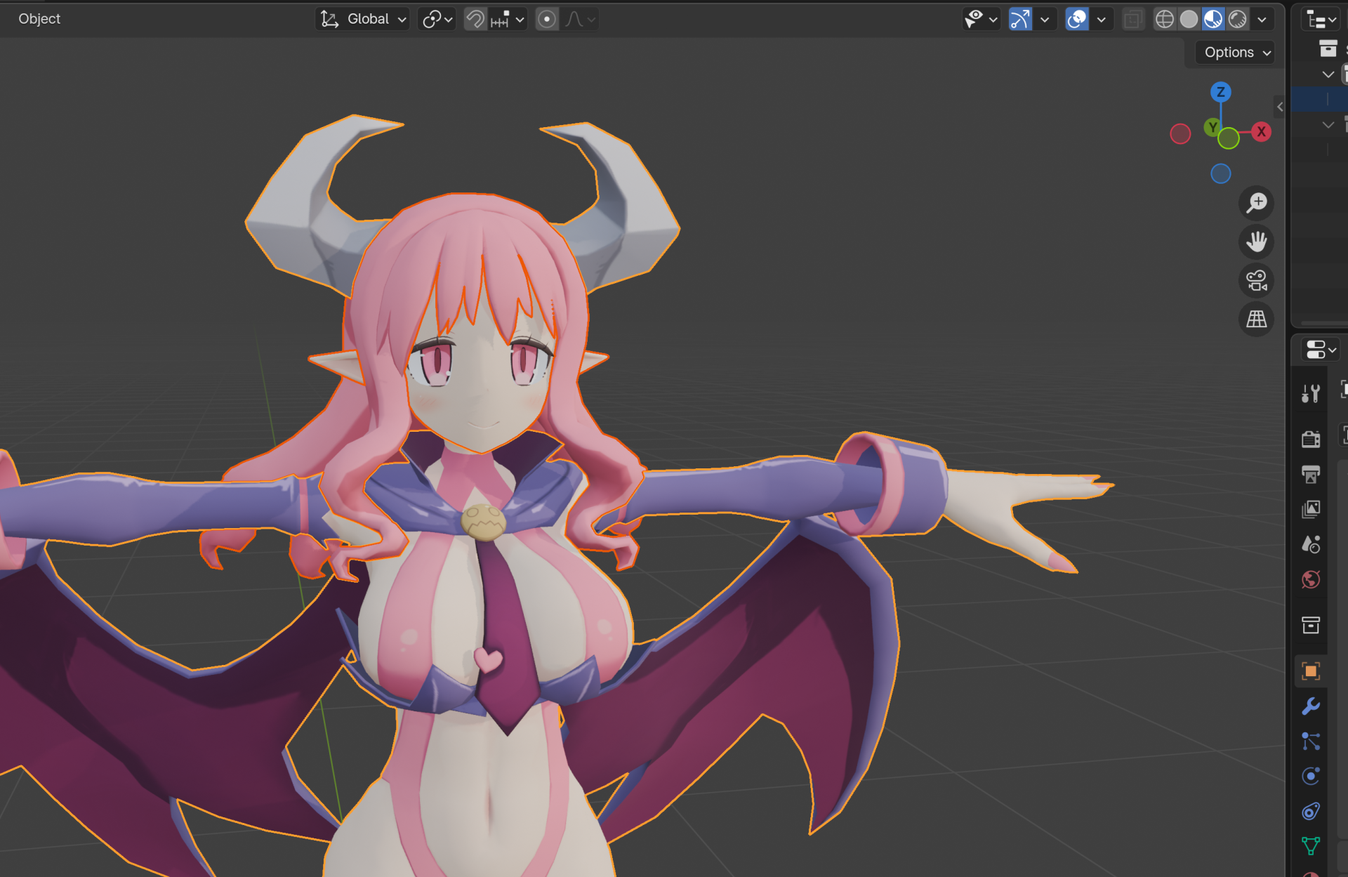Switch to material preview shading
The width and height of the screenshot is (1348, 877).
[x=1213, y=19]
